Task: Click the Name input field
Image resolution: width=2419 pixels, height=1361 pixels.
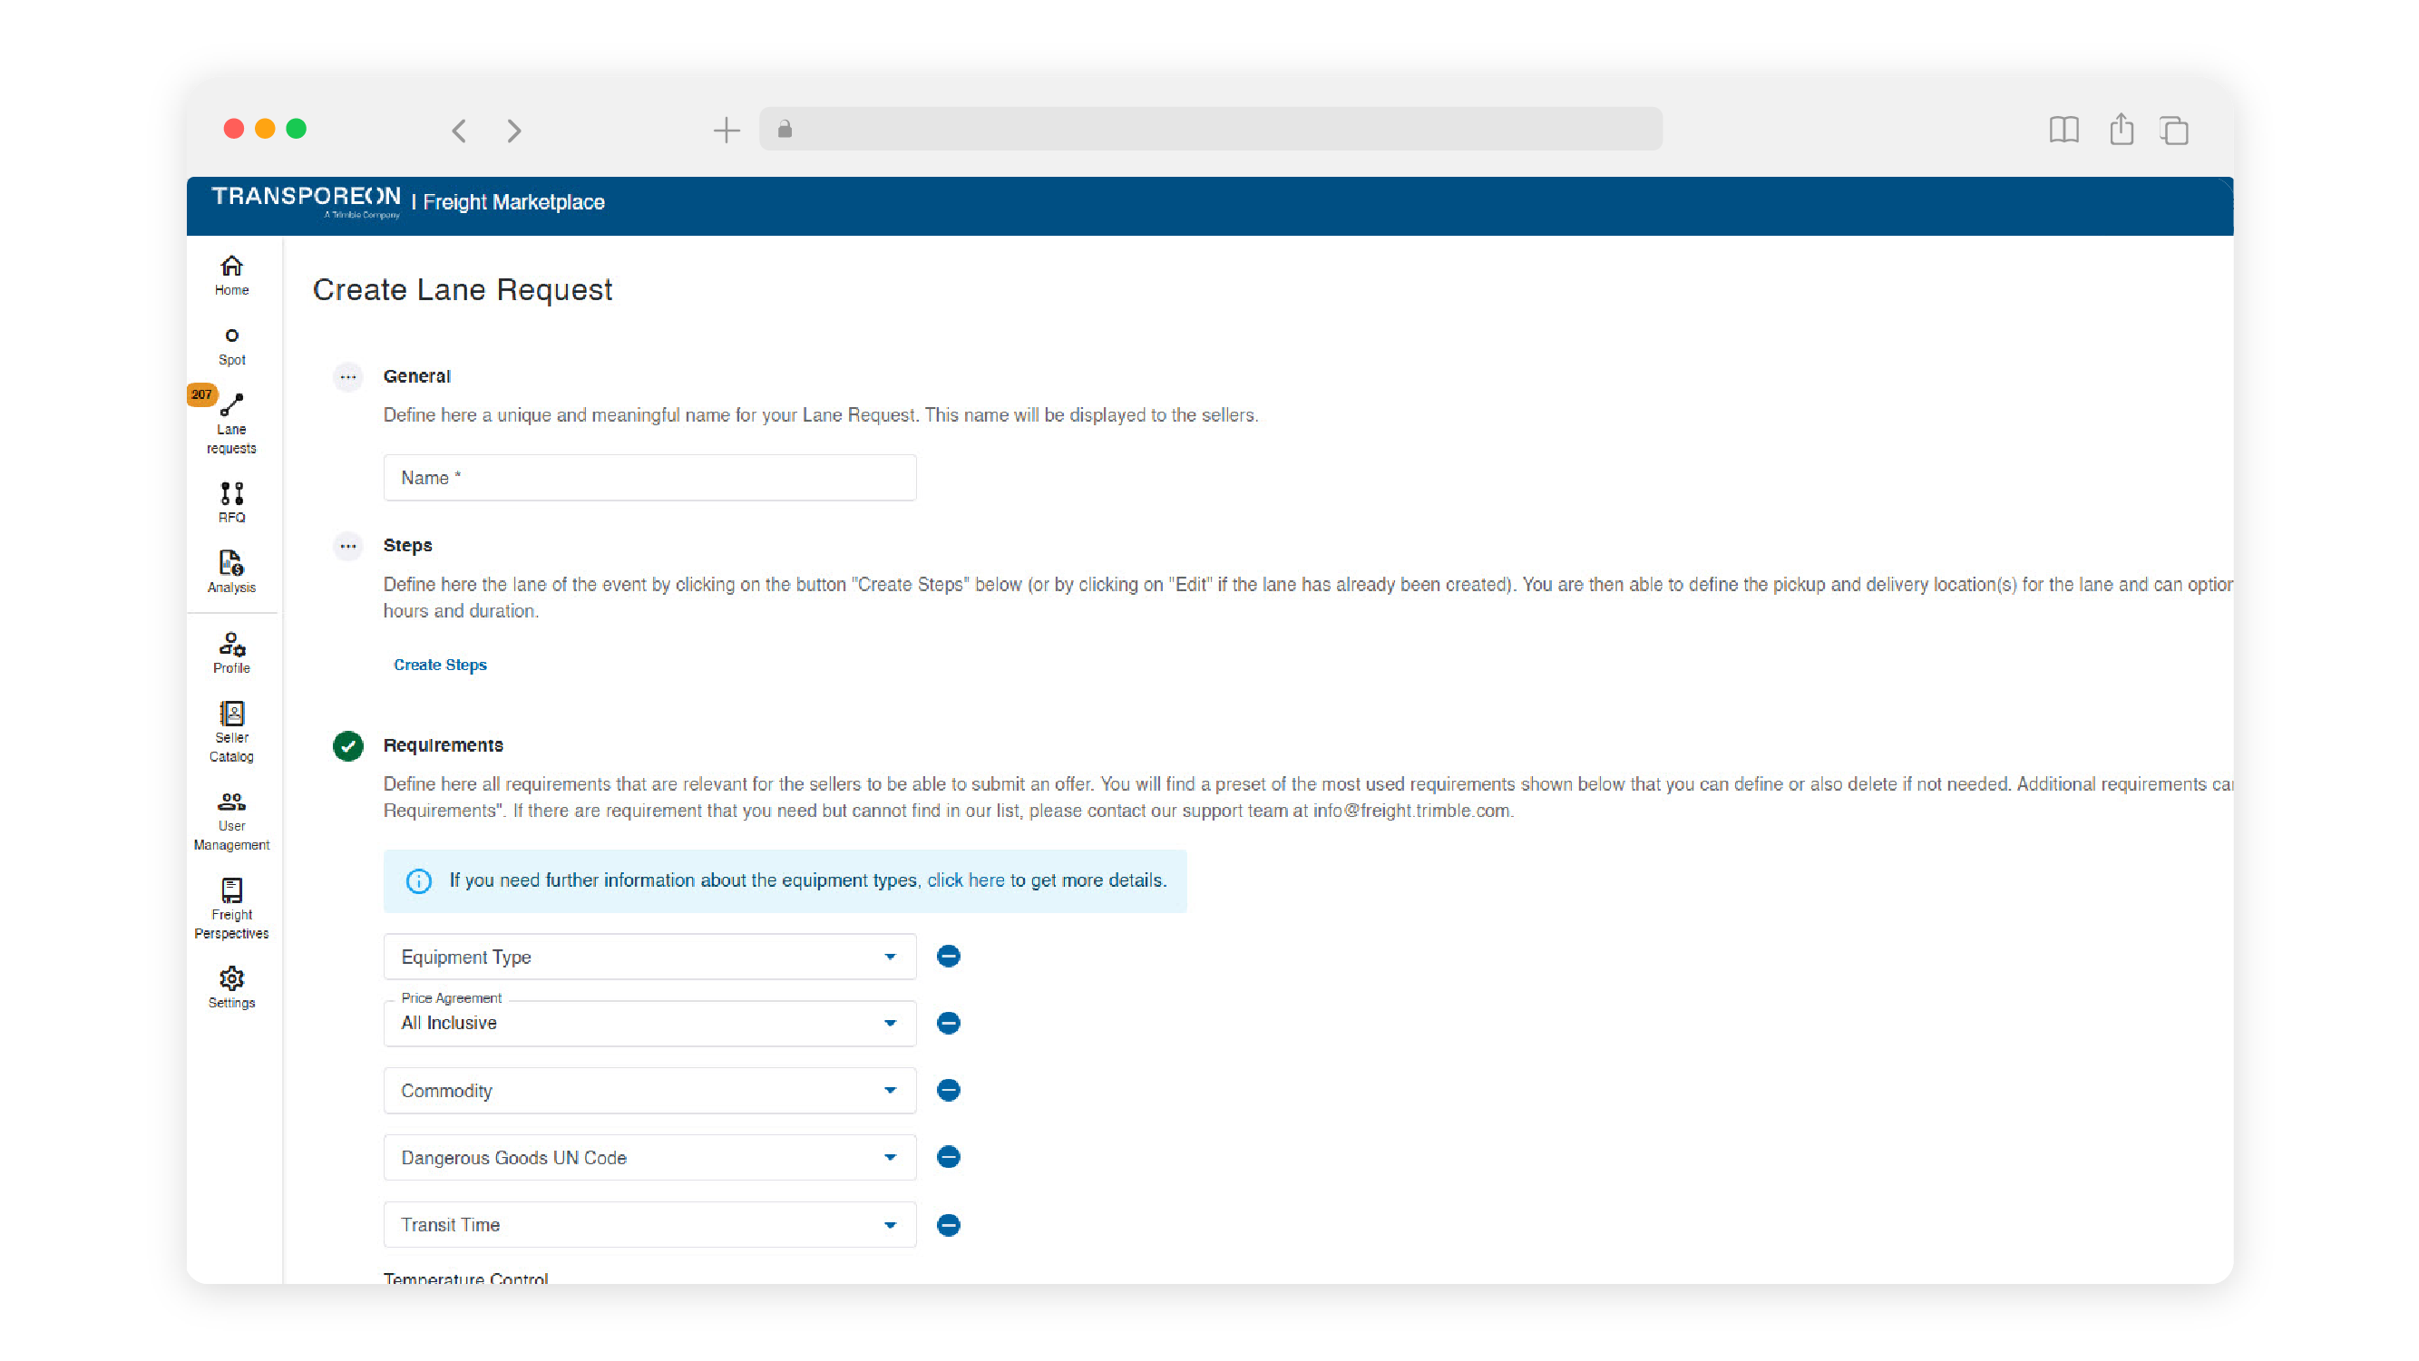Action: (x=649, y=478)
